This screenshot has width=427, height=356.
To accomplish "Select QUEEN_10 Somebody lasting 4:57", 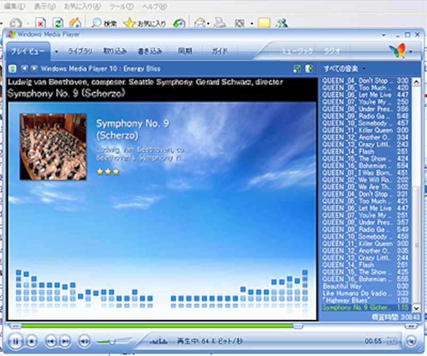I will click(x=365, y=123).
